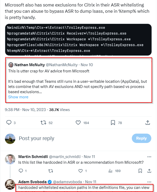Click the blue Reply button
The height and width of the screenshot is (192, 157).
141,138
